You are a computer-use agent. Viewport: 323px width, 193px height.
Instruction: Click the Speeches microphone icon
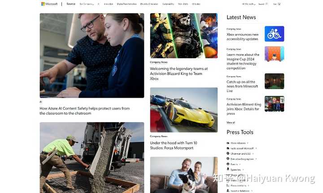[x=228, y=169]
